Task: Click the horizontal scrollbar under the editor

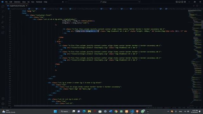Action: tap(83, 106)
